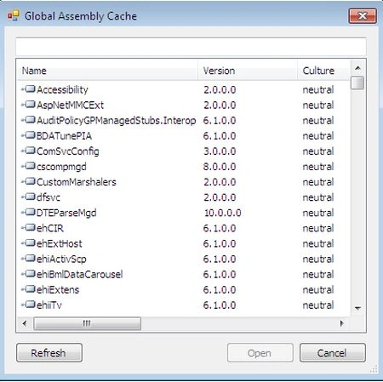Screen dimensions: 383x382
Task: Select AuditPolicyGPManagedStubs.Interop name text
Action: 117,121
